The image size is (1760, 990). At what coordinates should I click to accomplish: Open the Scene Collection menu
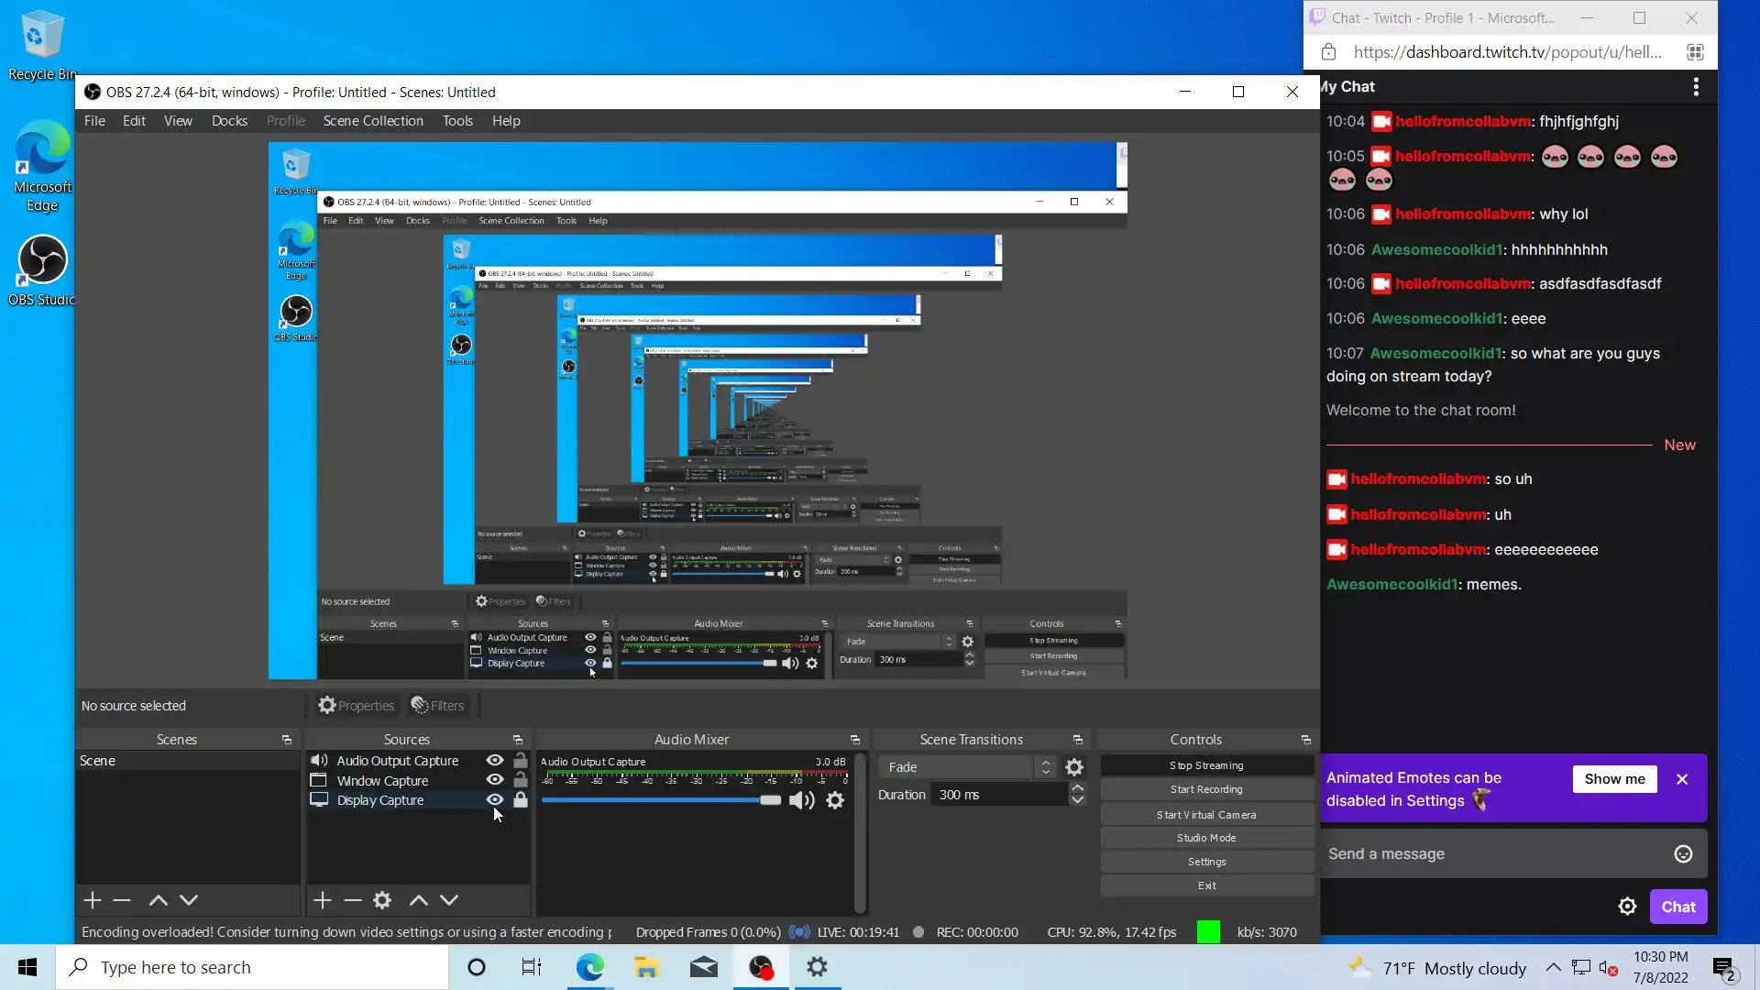tap(373, 120)
